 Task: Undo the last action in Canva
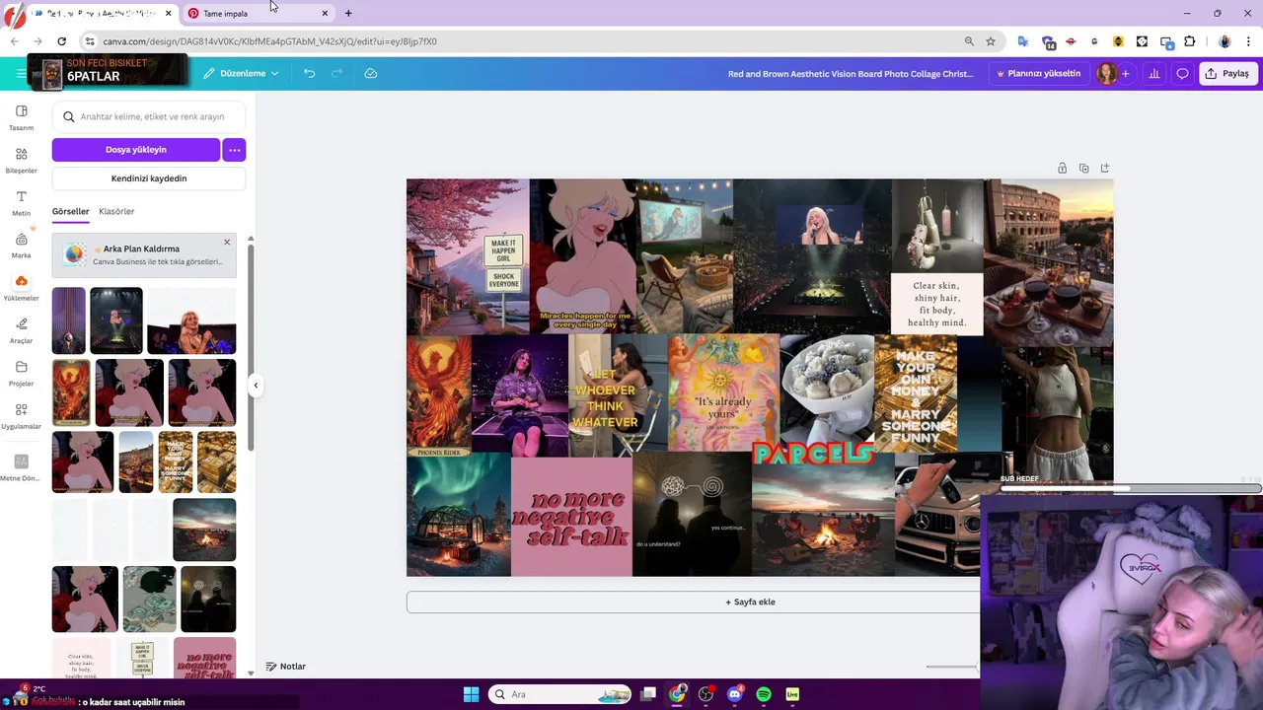pyautogui.click(x=309, y=73)
